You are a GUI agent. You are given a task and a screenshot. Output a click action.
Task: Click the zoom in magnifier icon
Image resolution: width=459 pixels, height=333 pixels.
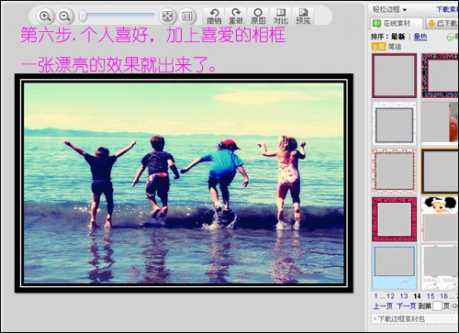tap(45, 16)
